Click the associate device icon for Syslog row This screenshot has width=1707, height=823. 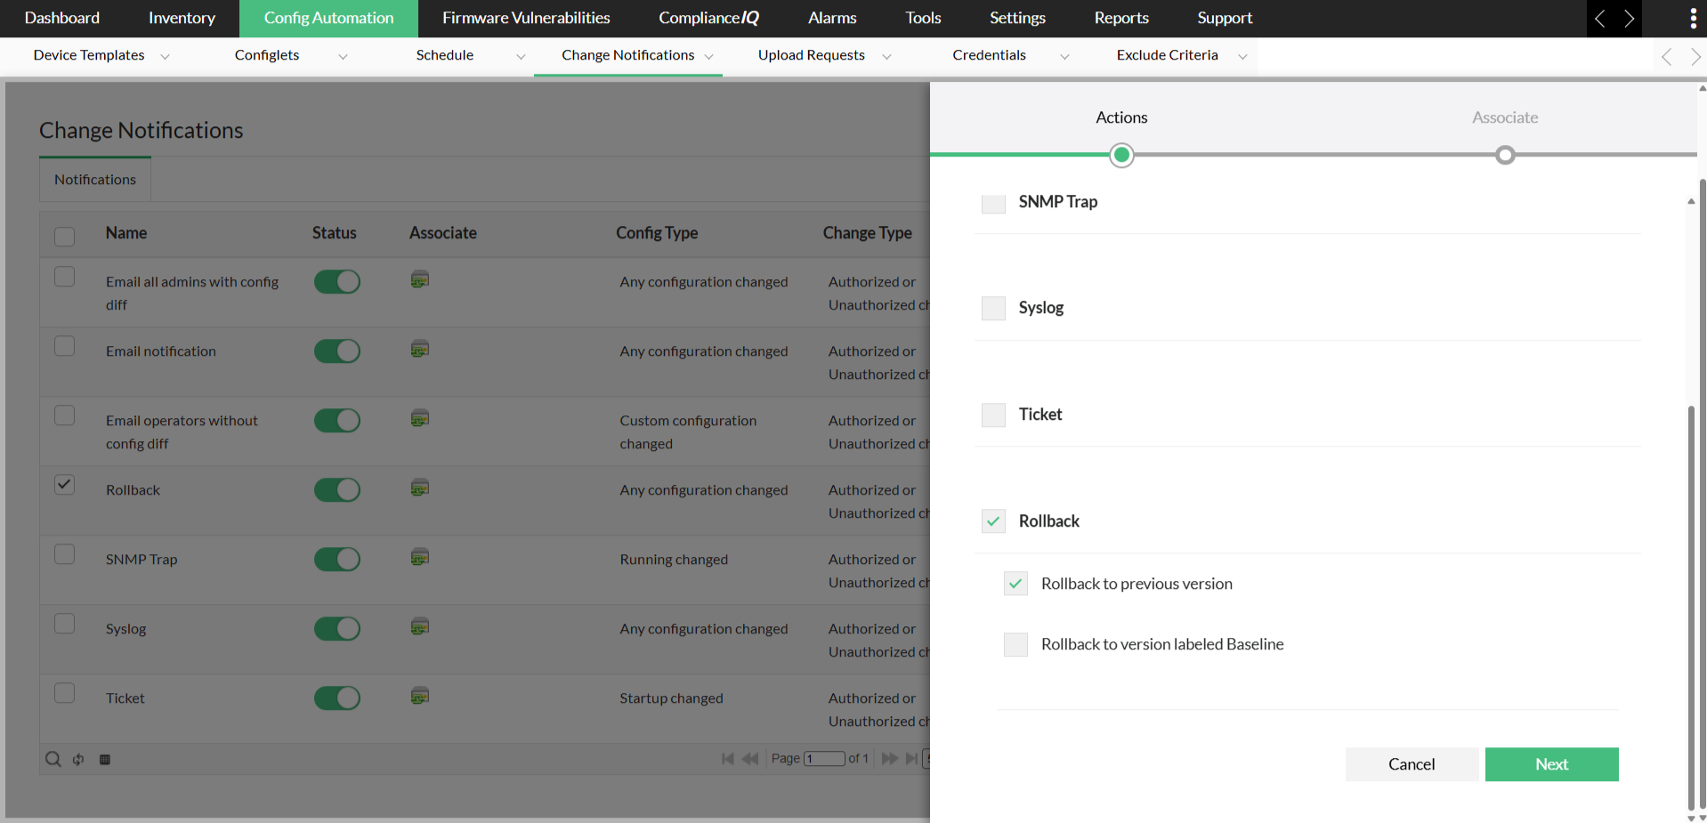pyautogui.click(x=420, y=626)
